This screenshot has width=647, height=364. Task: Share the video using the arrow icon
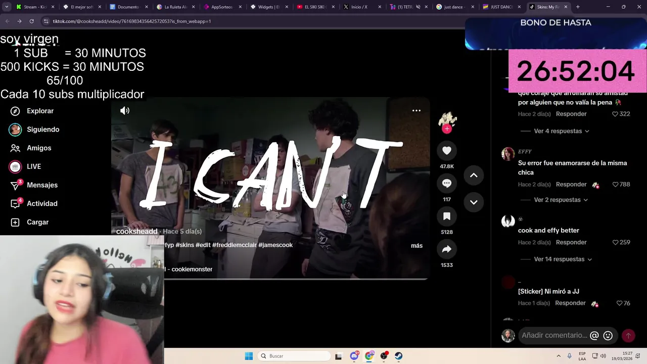point(447,249)
